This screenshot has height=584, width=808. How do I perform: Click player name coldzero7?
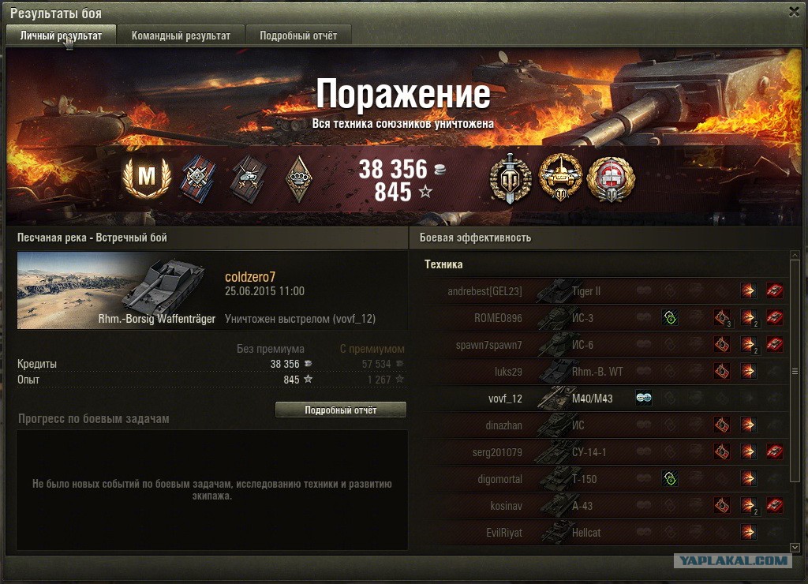click(x=250, y=277)
